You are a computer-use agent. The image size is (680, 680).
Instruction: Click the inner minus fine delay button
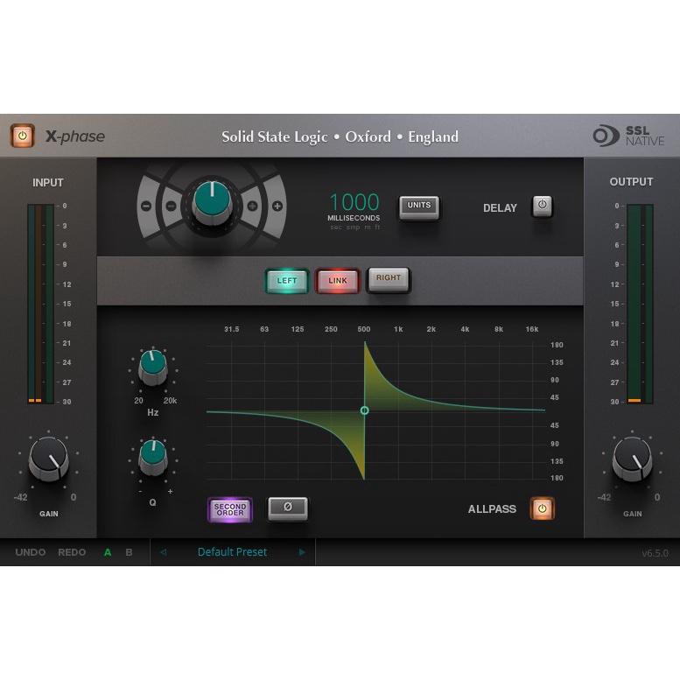(x=171, y=207)
